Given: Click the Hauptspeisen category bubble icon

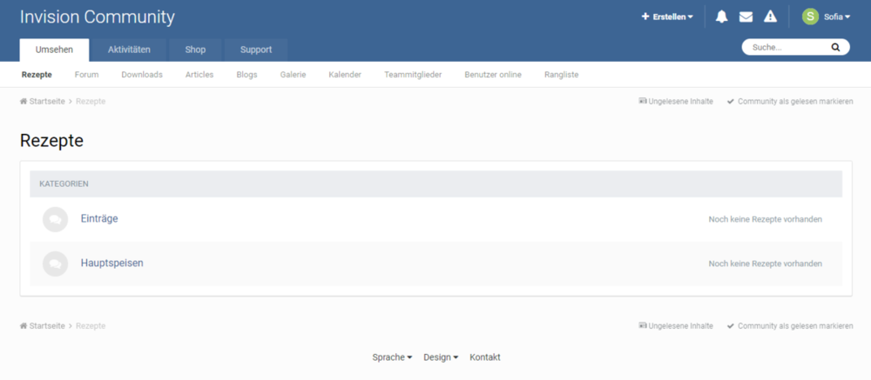Looking at the screenshot, I should pos(55,263).
